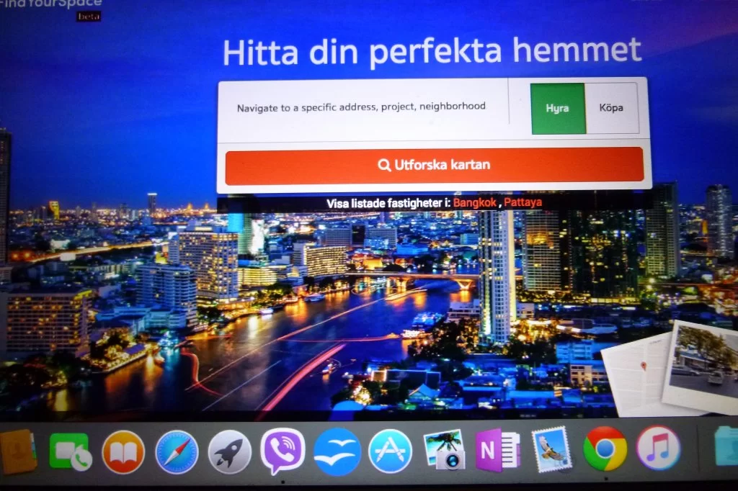This screenshot has width=738, height=491.
Task: Open the Mail stamp icon
Action: 551,450
